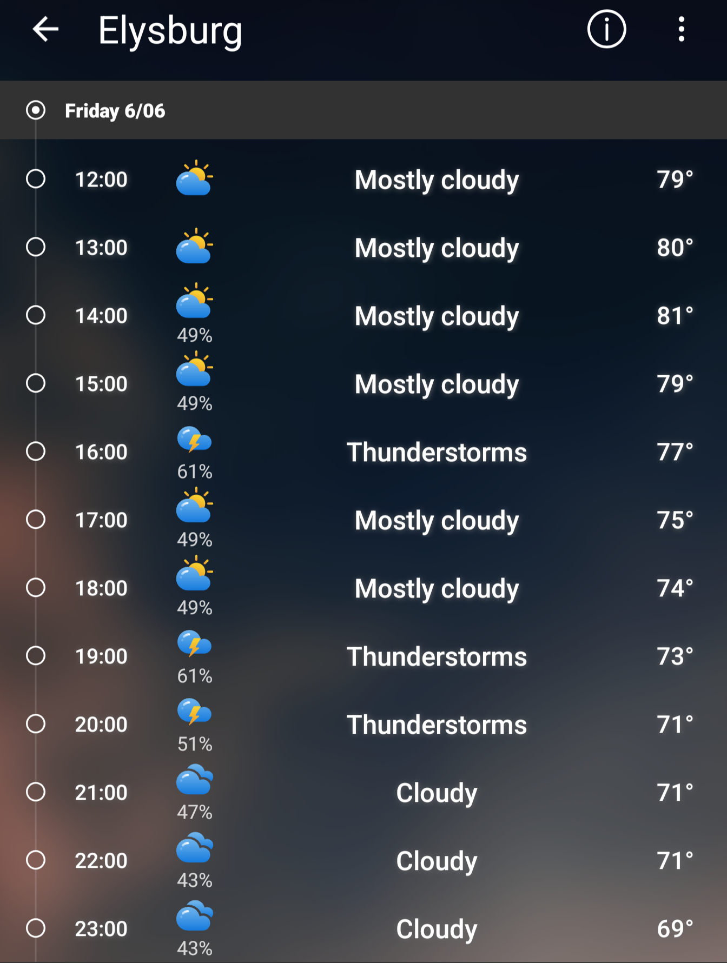This screenshot has height=963, width=727.
Task: Tap the sun-cloud icon at 14:00
Action: pos(195,301)
